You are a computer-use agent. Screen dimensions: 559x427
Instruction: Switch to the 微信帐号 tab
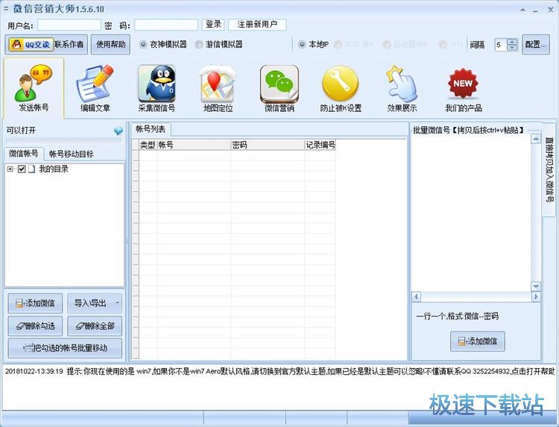tap(24, 154)
